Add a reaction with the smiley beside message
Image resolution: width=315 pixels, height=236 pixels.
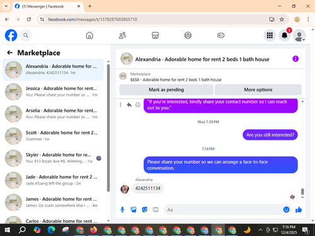(x=138, y=104)
